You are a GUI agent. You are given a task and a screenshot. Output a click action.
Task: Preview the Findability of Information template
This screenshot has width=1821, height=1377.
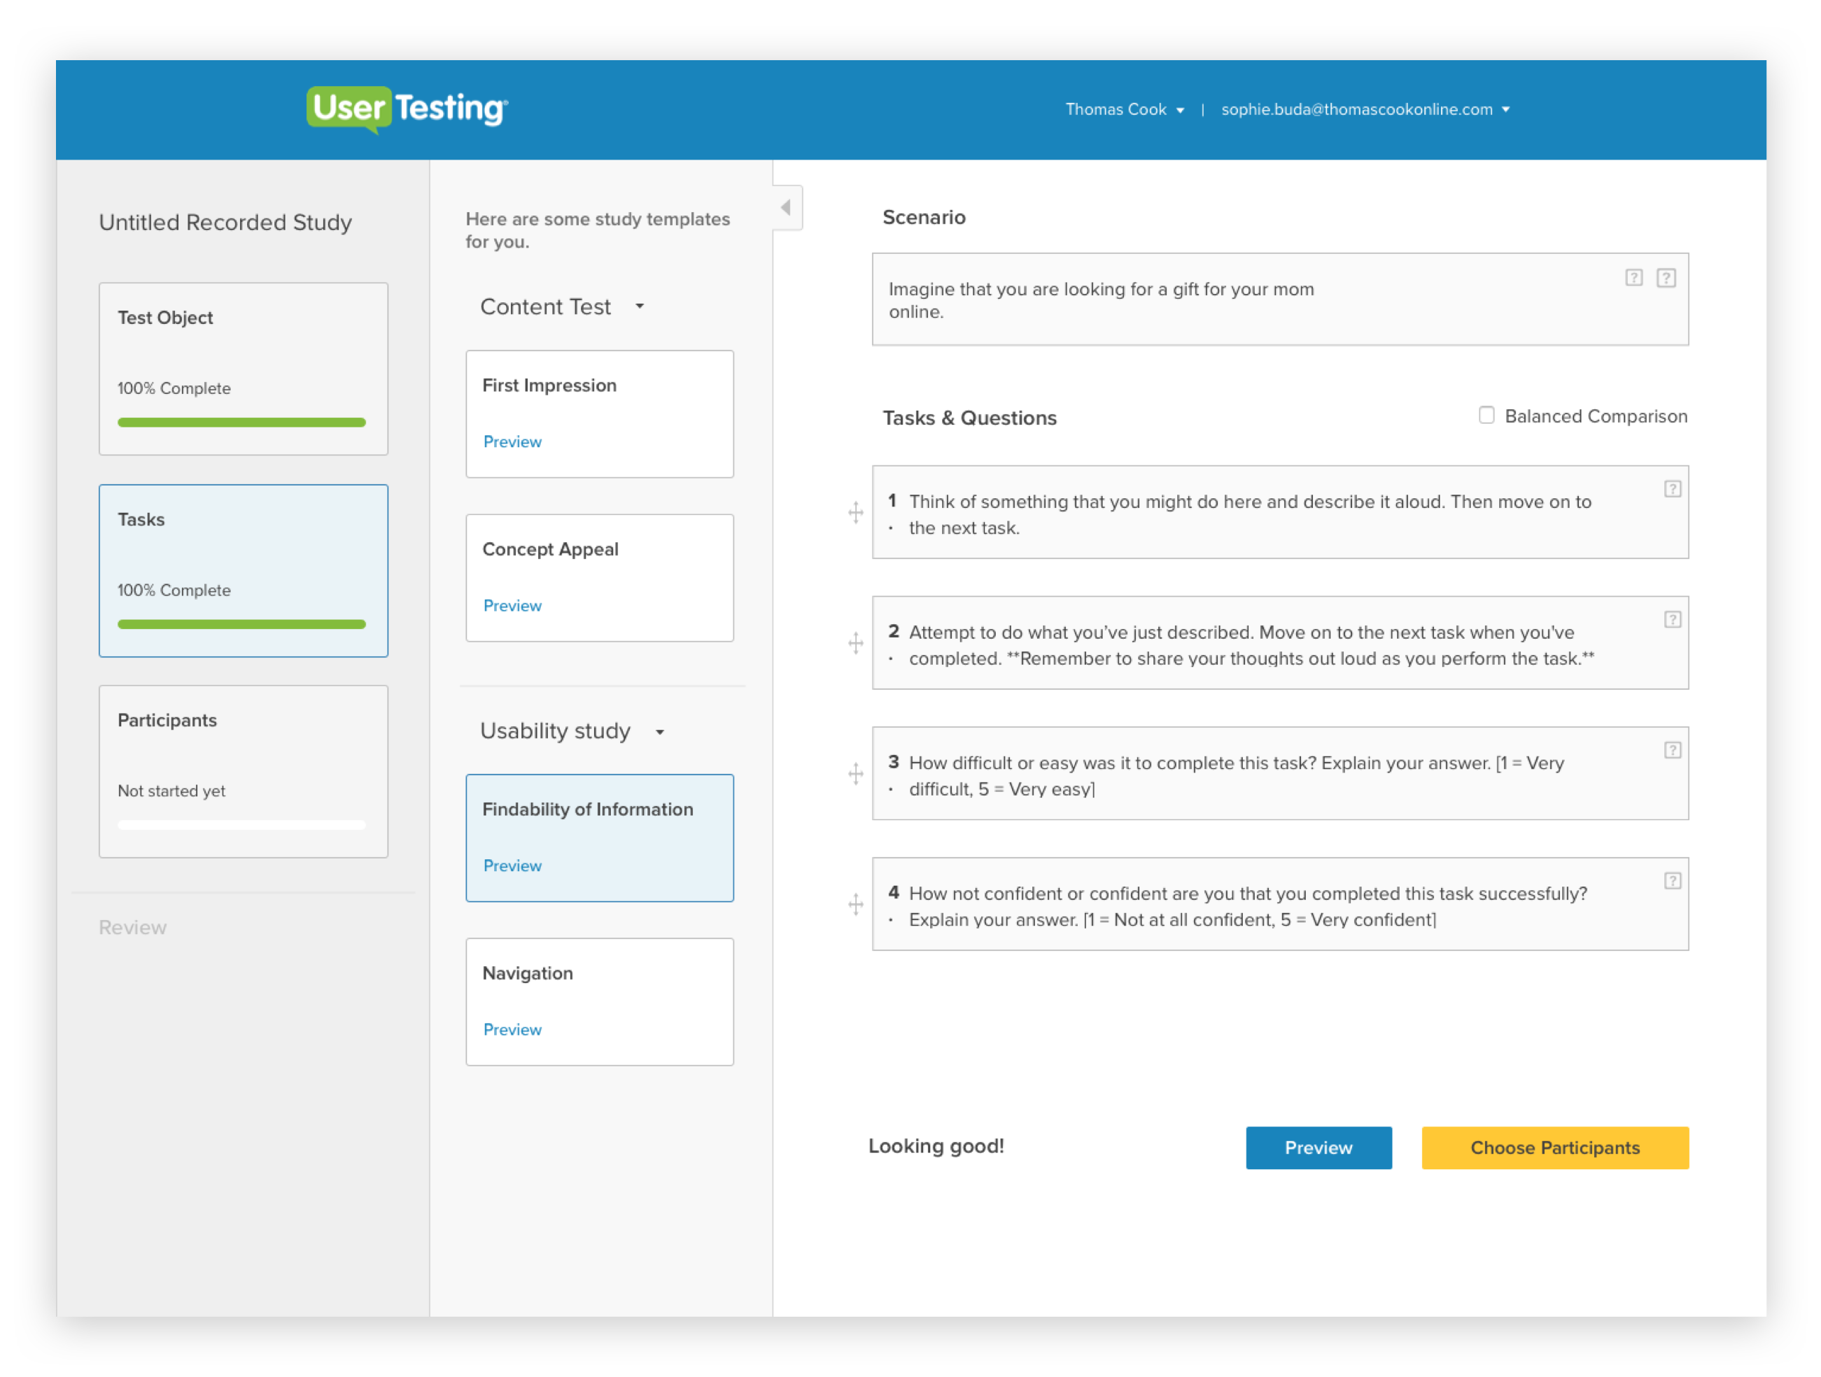point(512,866)
